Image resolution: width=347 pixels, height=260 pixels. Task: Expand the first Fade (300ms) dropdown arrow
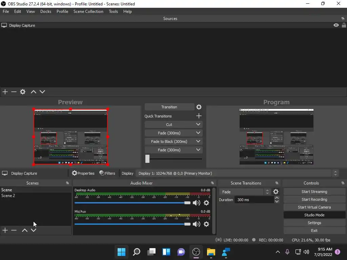[x=198, y=133]
